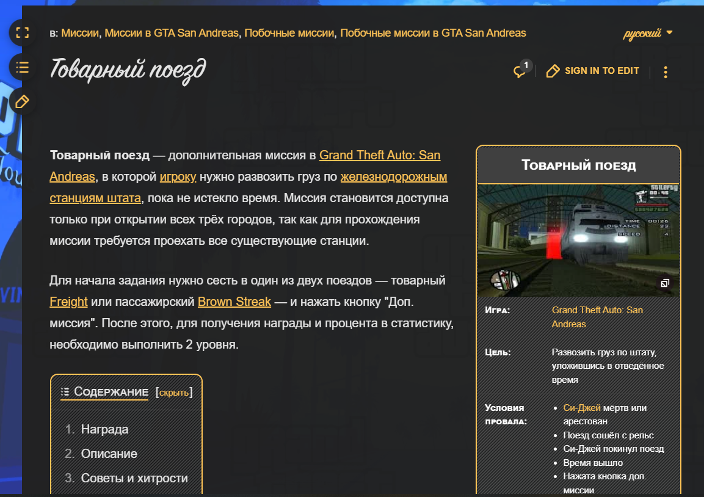Click the text 'Поезд сошёл с рельс'
This screenshot has width=704, height=497.
click(x=608, y=435)
